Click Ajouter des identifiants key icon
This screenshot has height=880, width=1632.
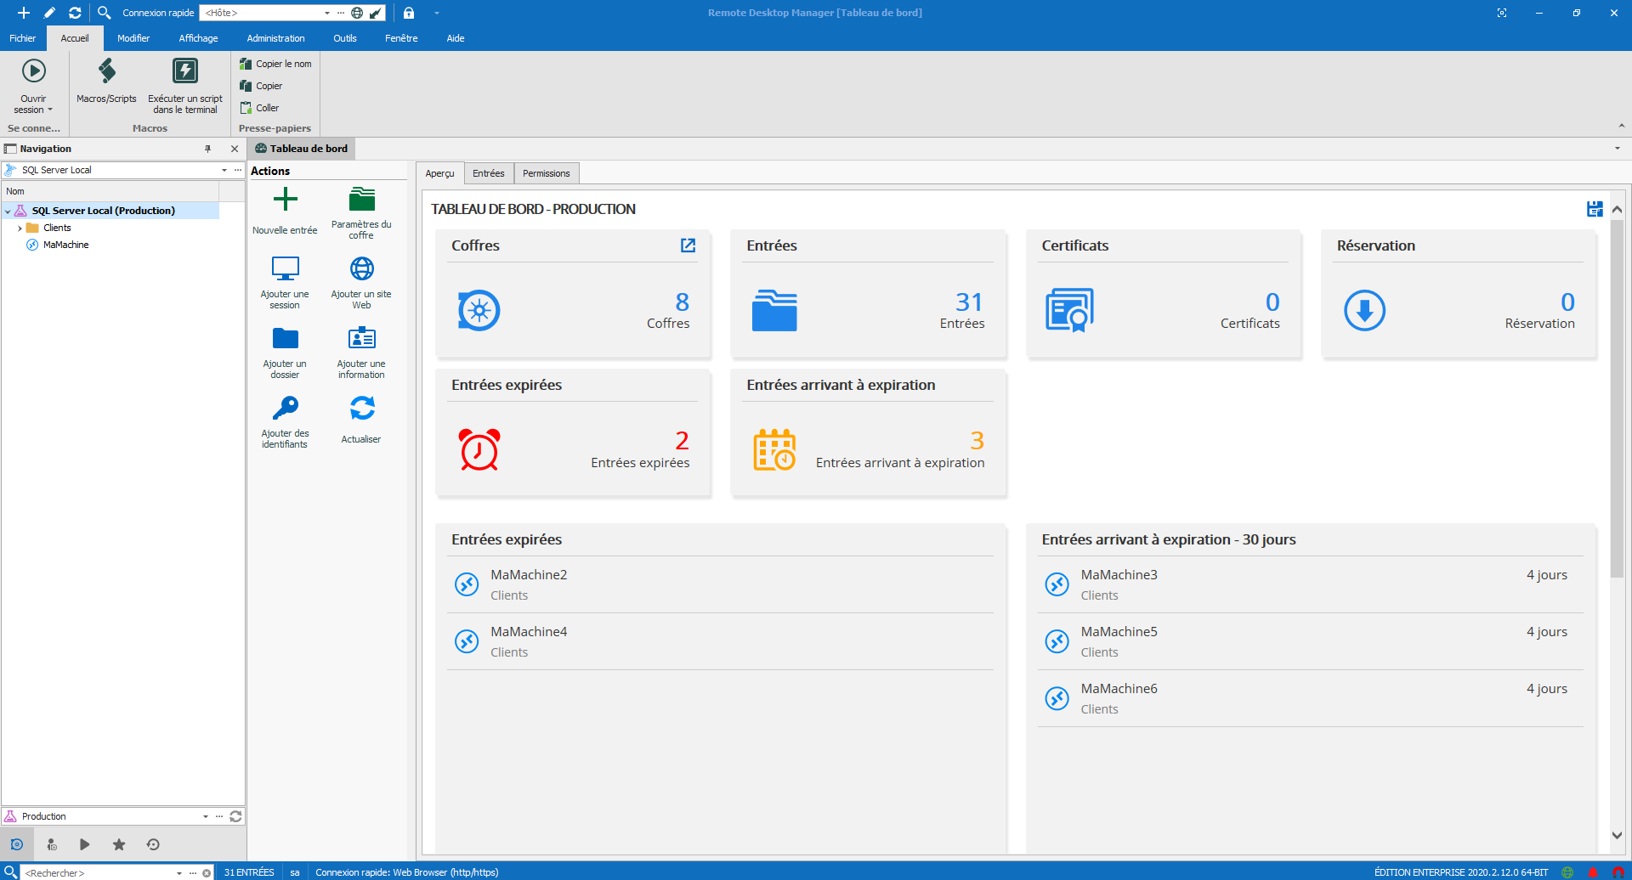pos(285,409)
